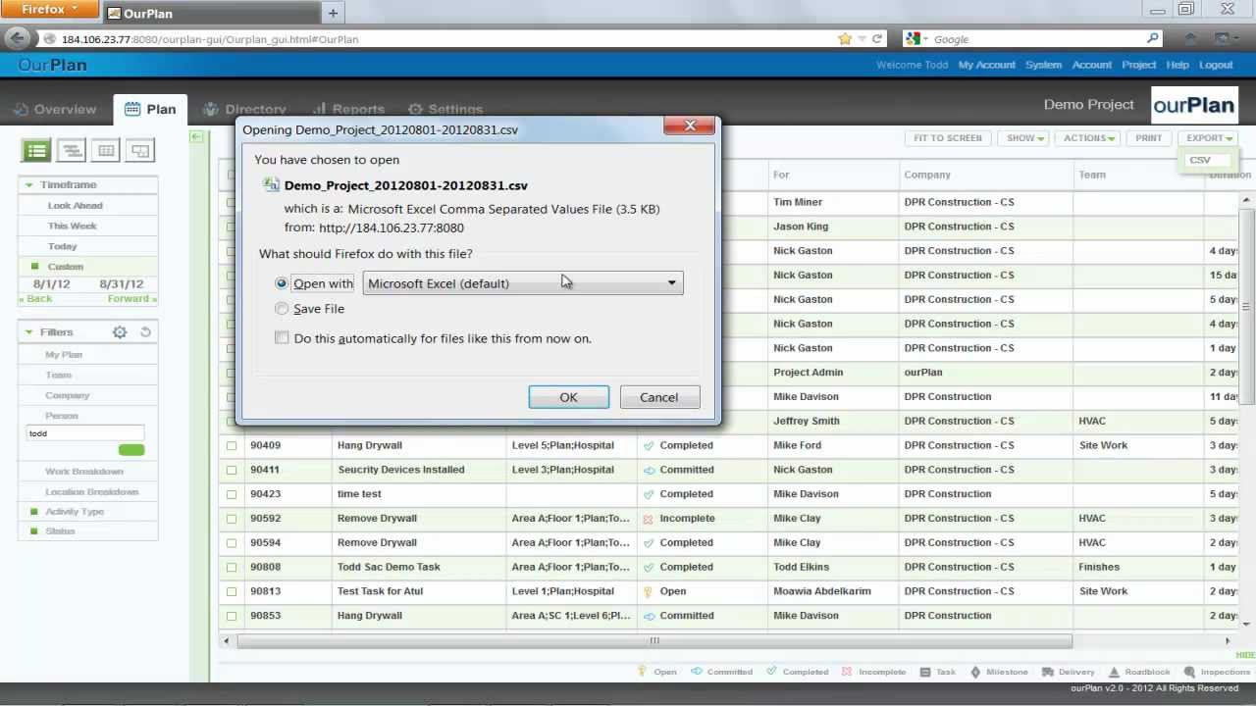1256x706 pixels.
Task: Click the open status icon on row 90813
Action: pyautogui.click(x=649, y=591)
